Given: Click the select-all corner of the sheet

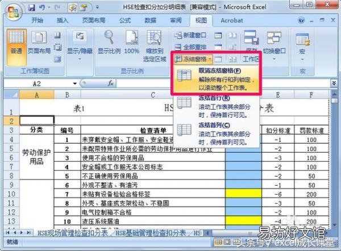Looking at the screenshot, I should coord(11,95).
